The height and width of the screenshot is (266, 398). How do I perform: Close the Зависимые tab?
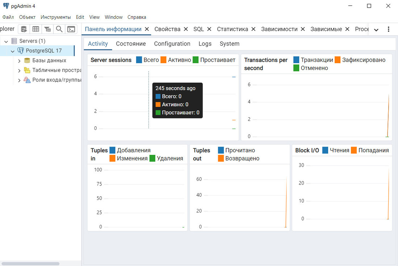347,29
